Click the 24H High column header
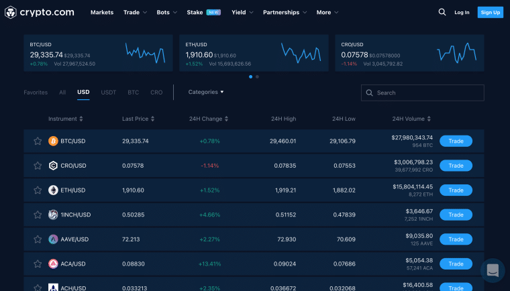 [x=284, y=119]
